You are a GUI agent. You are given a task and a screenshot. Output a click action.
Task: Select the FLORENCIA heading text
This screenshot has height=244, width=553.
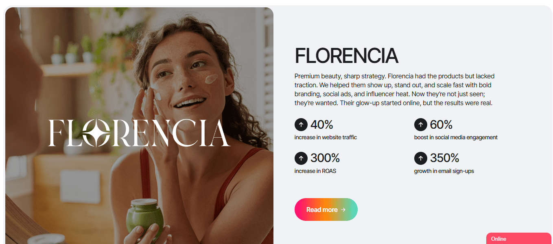click(346, 56)
